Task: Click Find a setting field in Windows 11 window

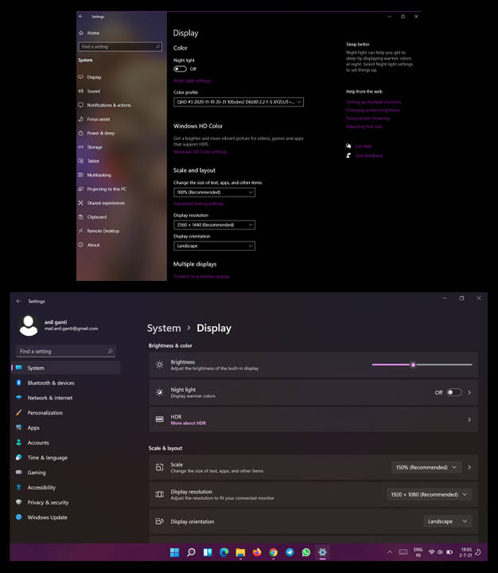Action: (x=66, y=351)
